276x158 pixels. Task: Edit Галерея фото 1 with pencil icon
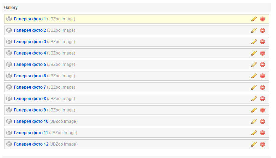click(x=254, y=19)
